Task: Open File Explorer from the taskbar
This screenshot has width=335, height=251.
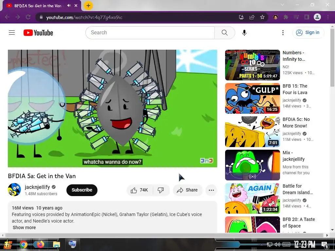Action: [56, 244]
